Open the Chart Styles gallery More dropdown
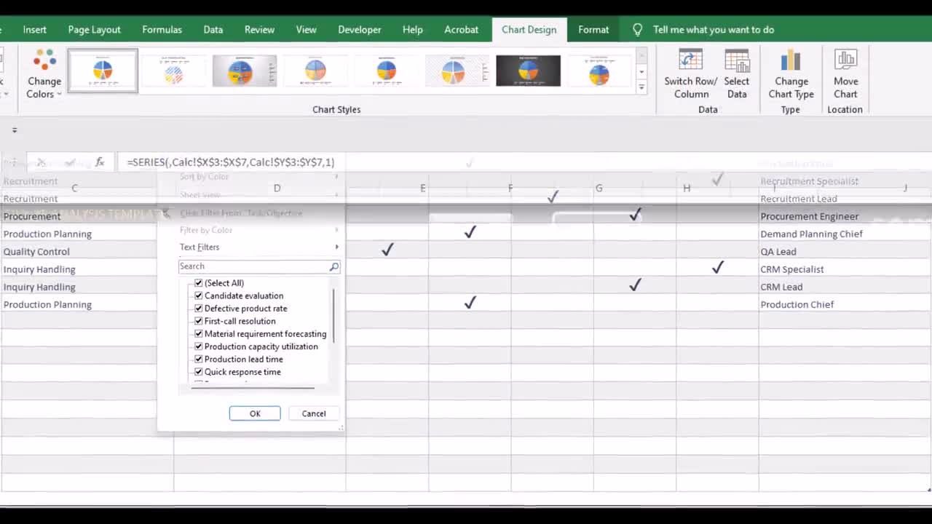This screenshot has height=524, width=932. [641, 87]
